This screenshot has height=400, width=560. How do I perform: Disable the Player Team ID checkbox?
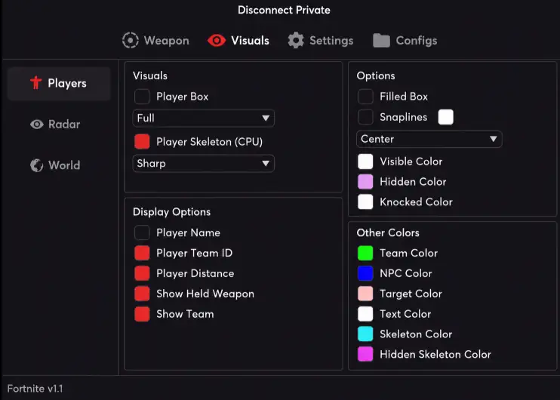(x=142, y=253)
